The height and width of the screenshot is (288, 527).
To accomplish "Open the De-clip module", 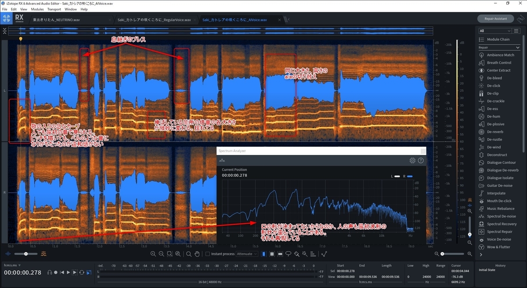I will pyautogui.click(x=488, y=94).
